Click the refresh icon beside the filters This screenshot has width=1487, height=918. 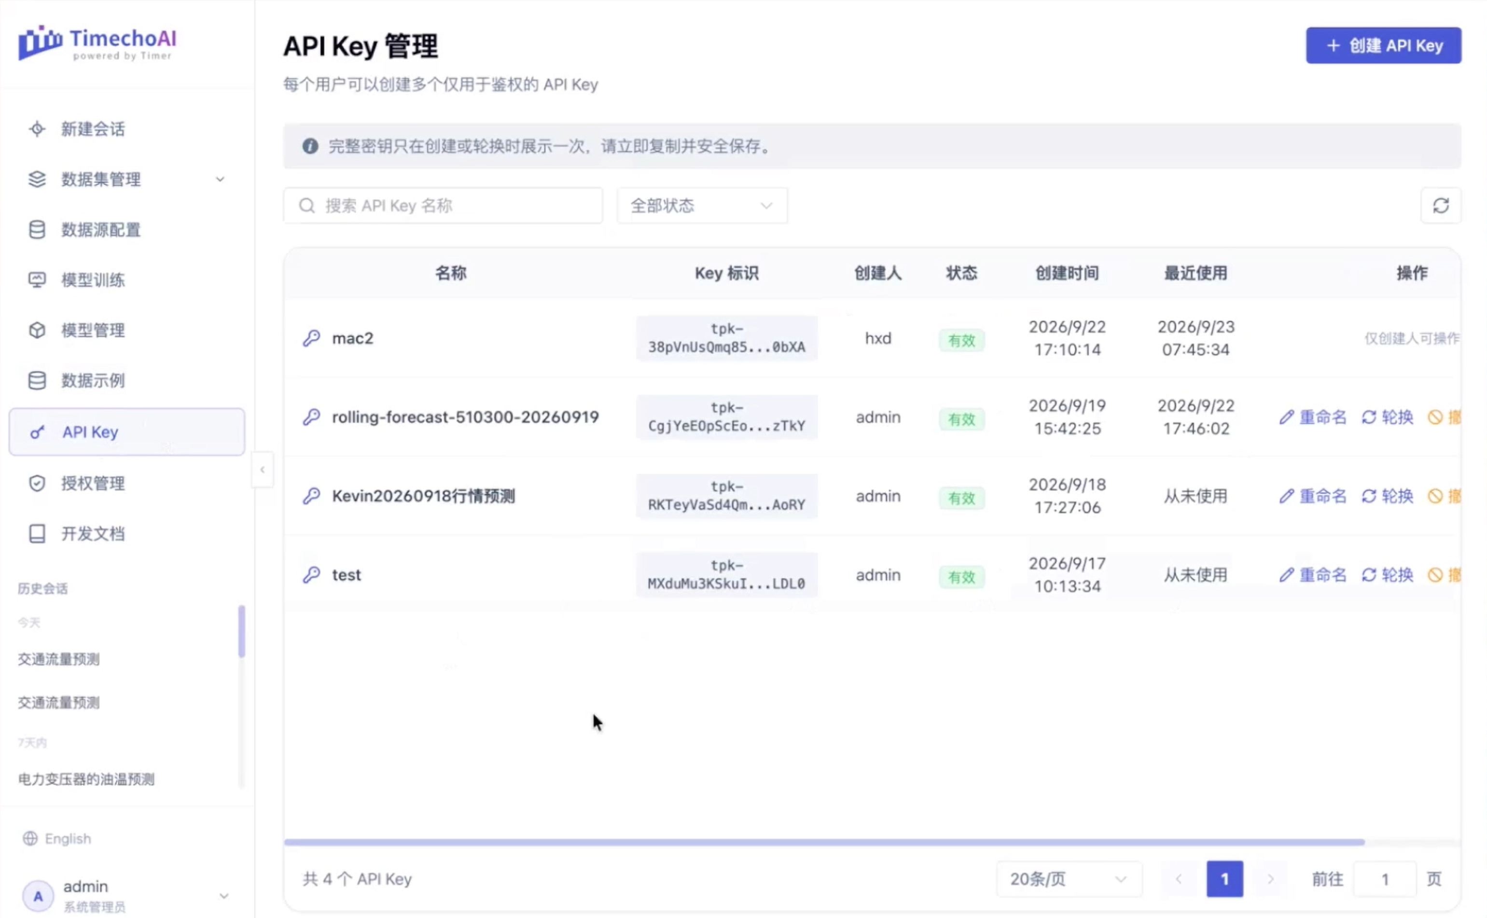point(1440,206)
